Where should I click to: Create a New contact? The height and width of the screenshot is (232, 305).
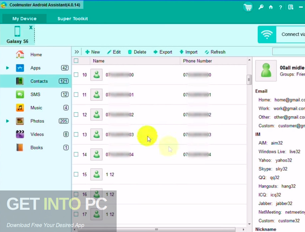coord(93,52)
